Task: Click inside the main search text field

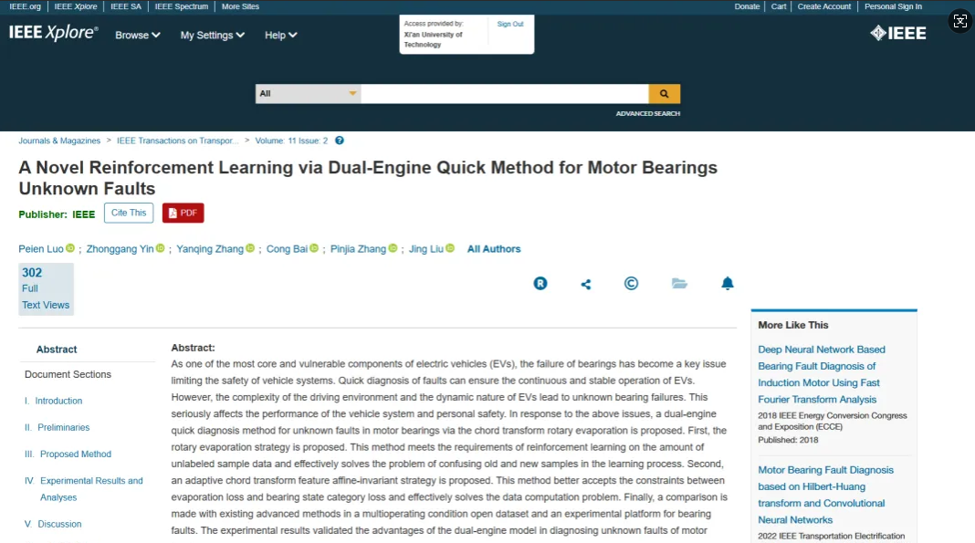Action: pyautogui.click(x=504, y=93)
